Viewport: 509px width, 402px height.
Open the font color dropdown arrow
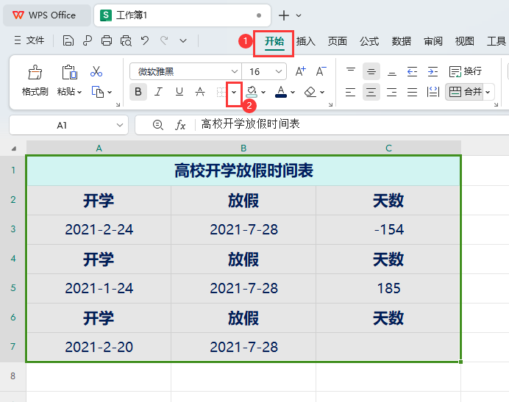(x=293, y=93)
